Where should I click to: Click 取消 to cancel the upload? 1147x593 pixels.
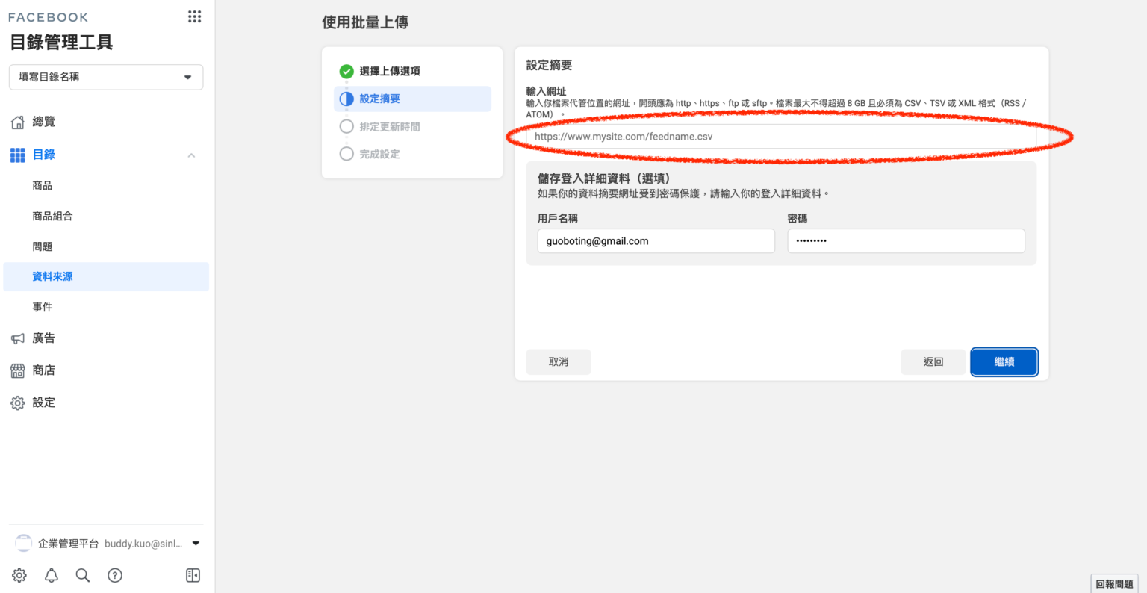pos(558,361)
